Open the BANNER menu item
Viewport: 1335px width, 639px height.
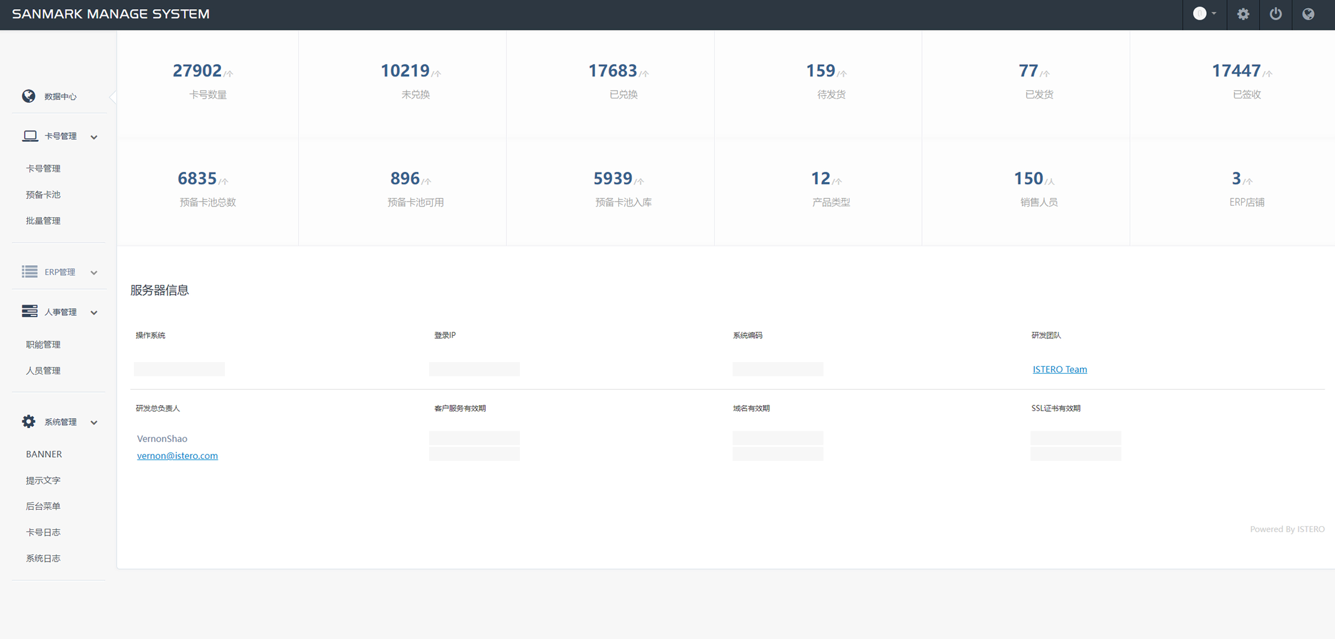tap(44, 454)
